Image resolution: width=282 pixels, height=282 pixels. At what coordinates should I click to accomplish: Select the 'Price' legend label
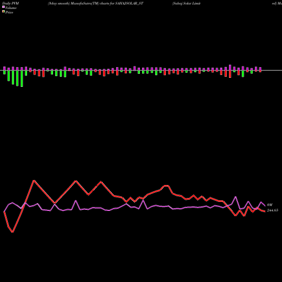[9, 12]
